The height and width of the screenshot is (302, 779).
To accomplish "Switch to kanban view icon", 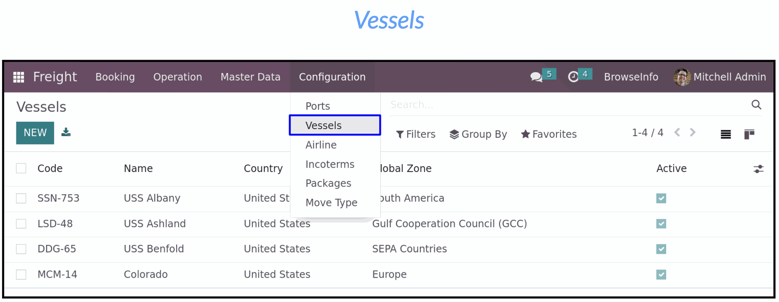I will coord(749,134).
